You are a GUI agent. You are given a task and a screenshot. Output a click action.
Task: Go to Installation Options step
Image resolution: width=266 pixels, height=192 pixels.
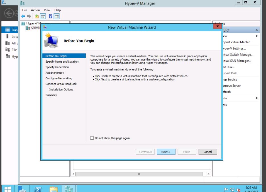(x=61, y=90)
